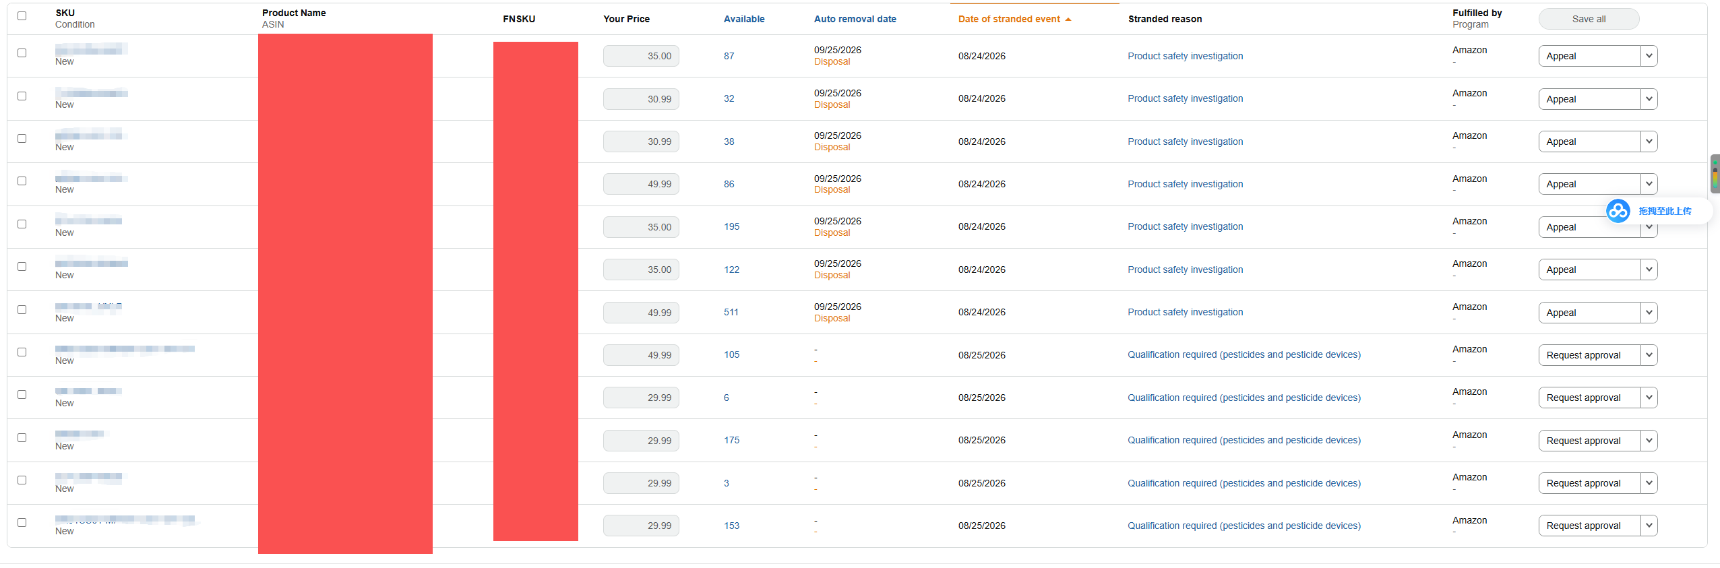
Task: Click price field in the 175 available row
Action: [641, 441]
